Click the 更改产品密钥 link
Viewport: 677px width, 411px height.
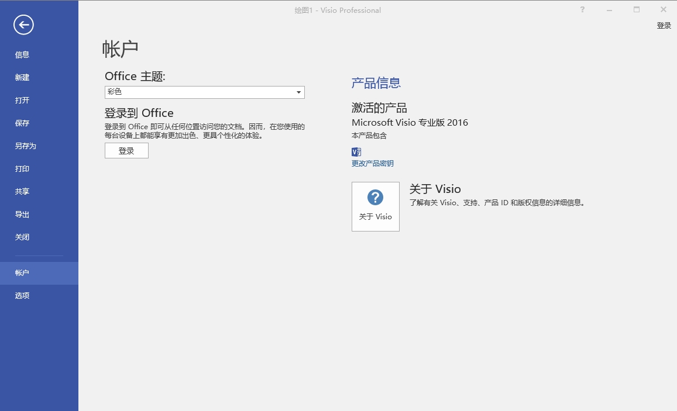click(x=372, y=164)
